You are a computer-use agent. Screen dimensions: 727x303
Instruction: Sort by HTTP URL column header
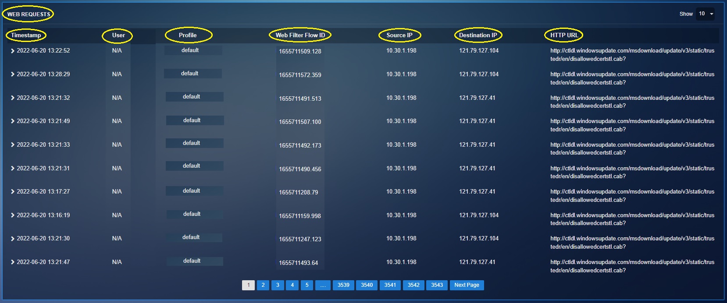point(564,35)
